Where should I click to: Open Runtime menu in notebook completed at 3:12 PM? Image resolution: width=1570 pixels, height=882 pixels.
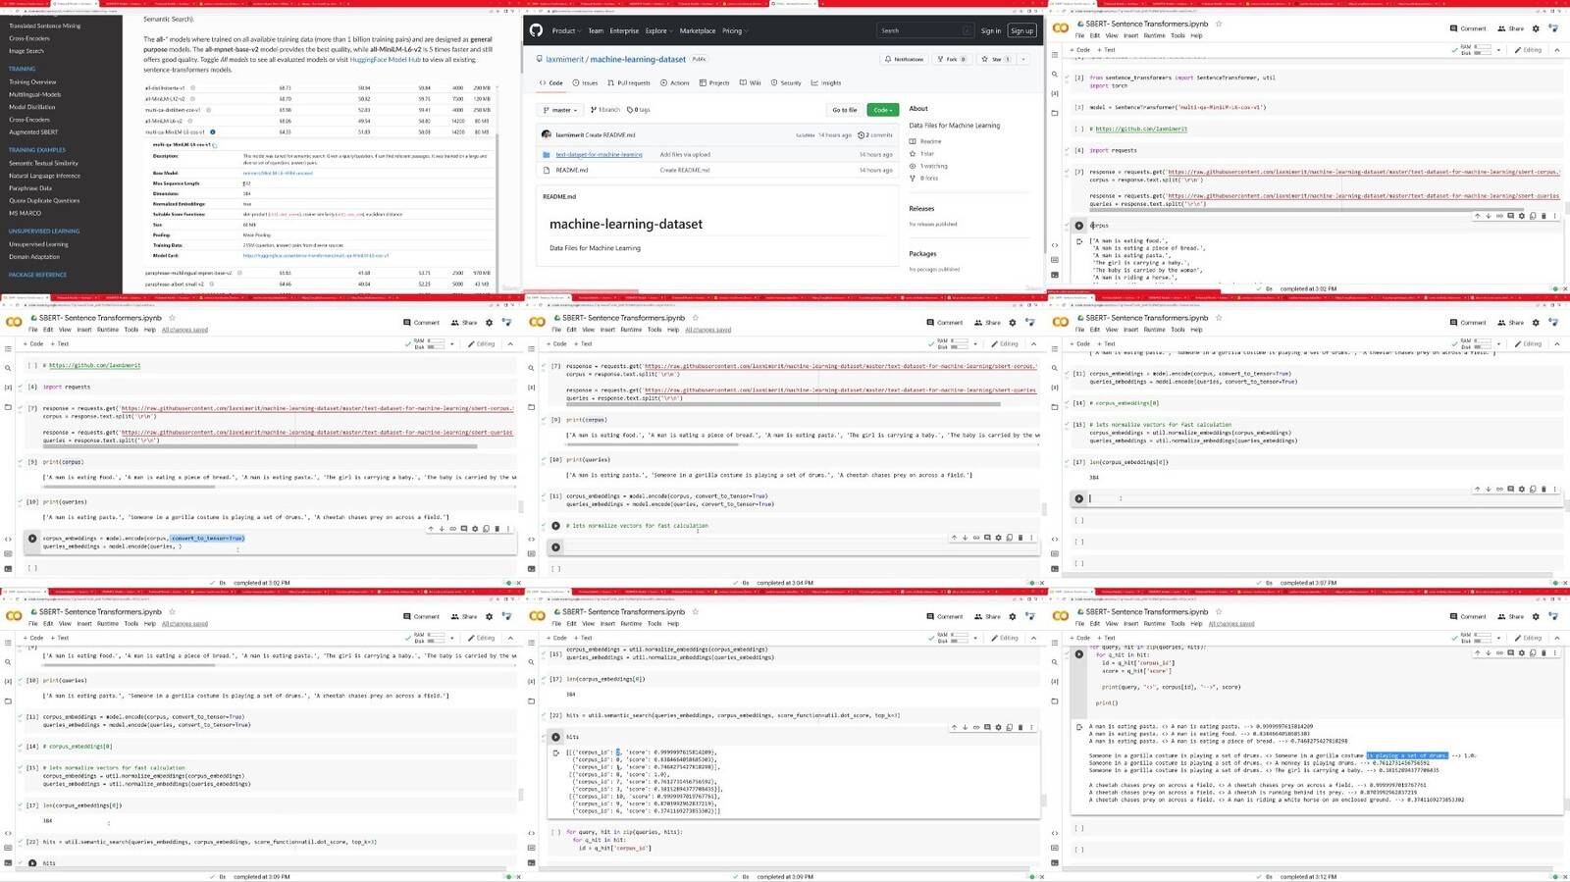click(x=1154, y=624)
